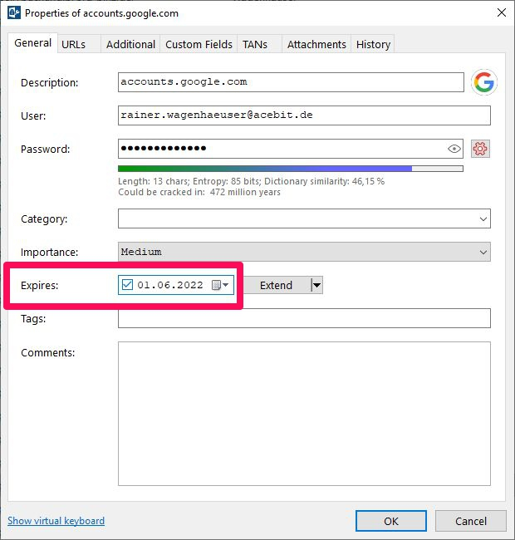Open the Custom Fields tab
This screenshot has width=515, height=540.
pos(199,44)
